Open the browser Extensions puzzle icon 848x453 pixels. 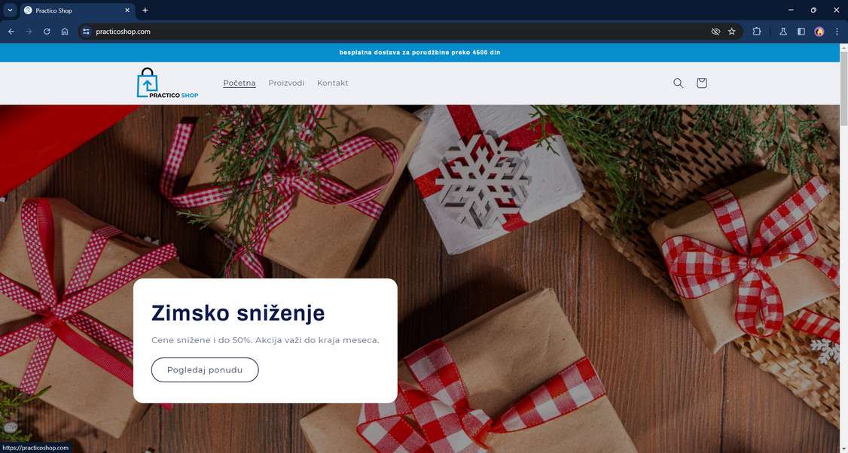pyautogui.click(x=757, y=32)
